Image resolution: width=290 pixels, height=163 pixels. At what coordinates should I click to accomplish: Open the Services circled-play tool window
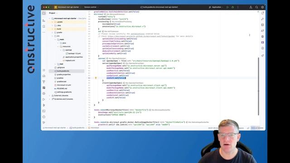click(x=44, y=94)
